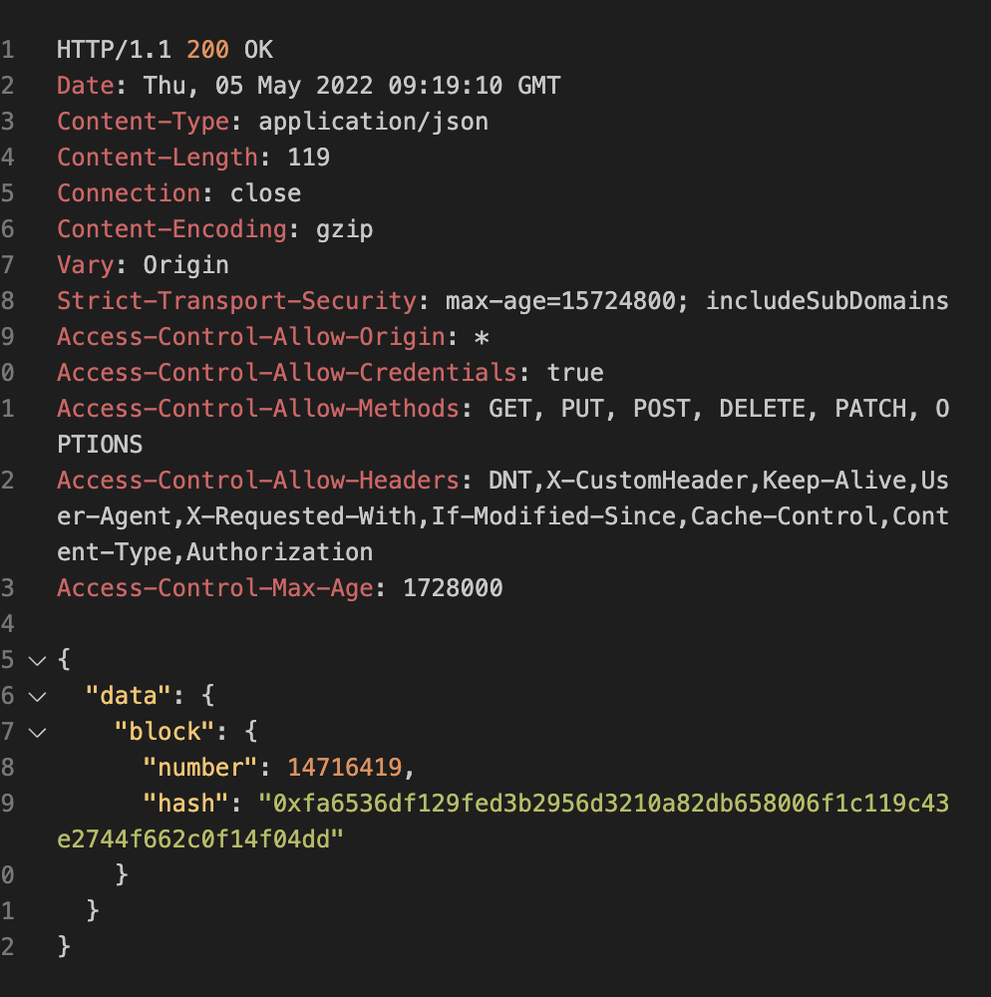
Task: Click the gzip encoding value
Action: click(x=345, y=229)
